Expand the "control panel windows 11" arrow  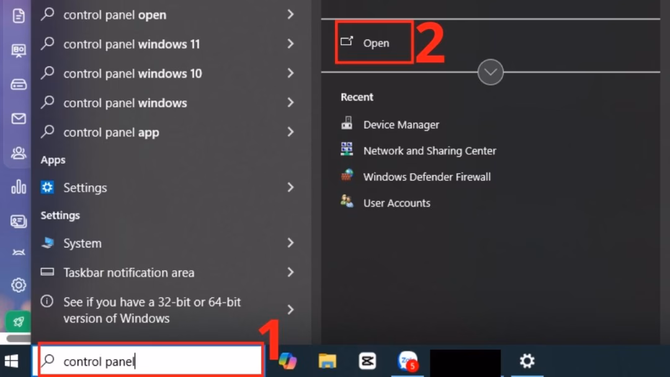[x=290, y=44]
